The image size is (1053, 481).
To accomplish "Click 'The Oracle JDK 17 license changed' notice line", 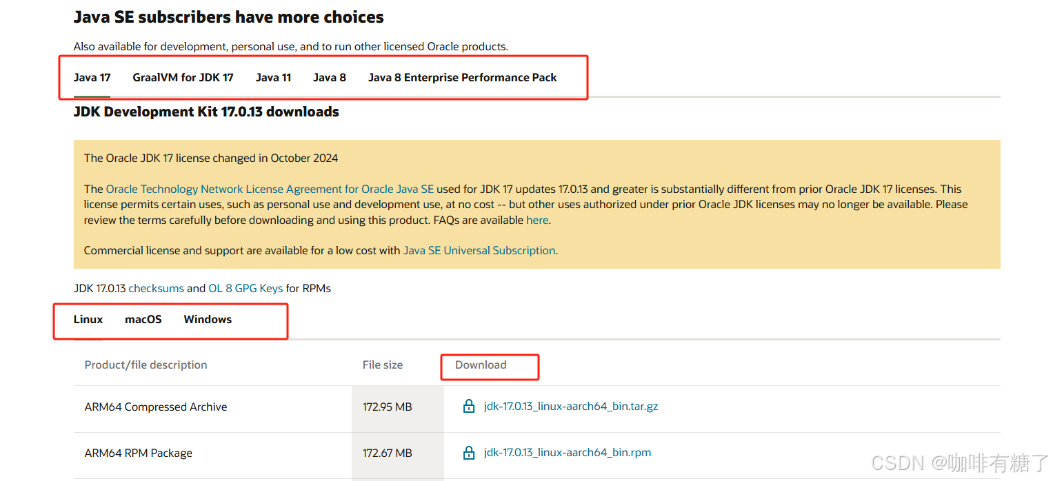I will pos(211,158).
